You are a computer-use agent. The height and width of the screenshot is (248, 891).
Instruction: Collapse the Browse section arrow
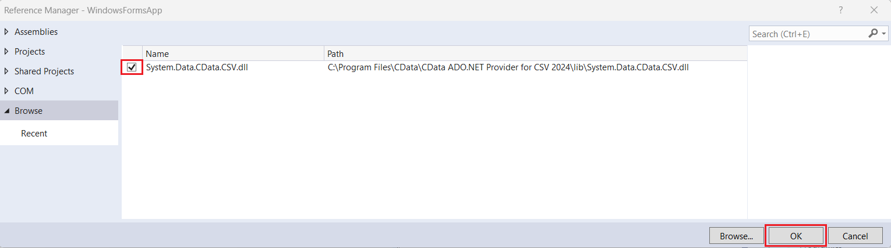pyautogui.click(x=6, y=111)
